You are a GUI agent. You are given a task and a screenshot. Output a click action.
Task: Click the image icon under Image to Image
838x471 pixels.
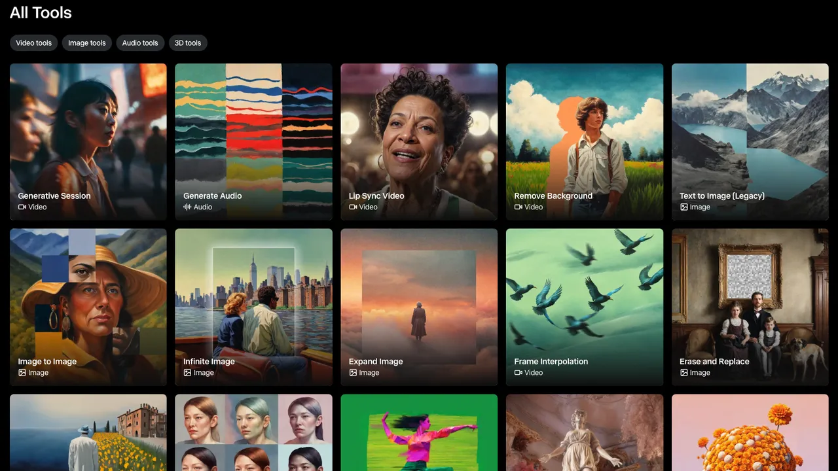[x=22, y=372]
